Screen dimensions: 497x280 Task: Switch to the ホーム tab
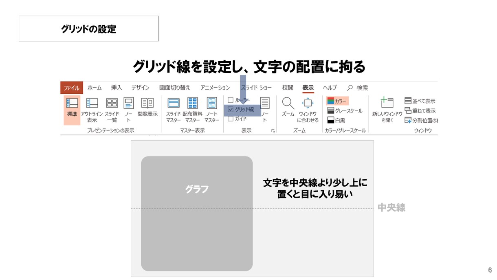[95, 88]
